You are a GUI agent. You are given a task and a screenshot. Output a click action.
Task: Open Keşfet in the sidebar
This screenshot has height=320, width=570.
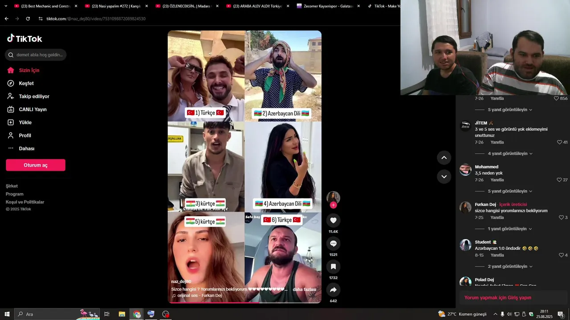pyautogui.click(x=26, y=83)
